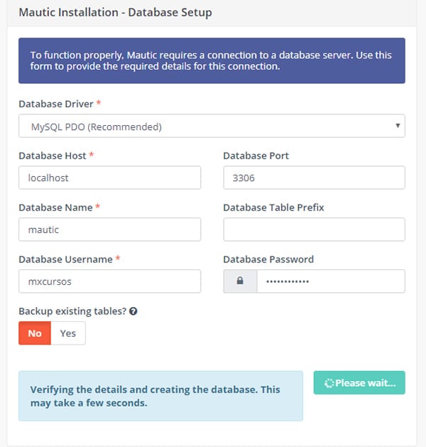Click the Database Driver label
Viewport: 426px width, 447px height.
click(56, 104)
